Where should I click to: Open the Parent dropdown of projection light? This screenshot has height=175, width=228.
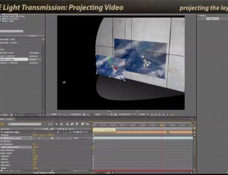pyautogui.click(x=80, y=132)
